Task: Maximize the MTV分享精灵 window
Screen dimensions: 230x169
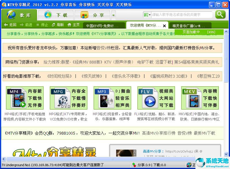Action: tap(218, 5)
